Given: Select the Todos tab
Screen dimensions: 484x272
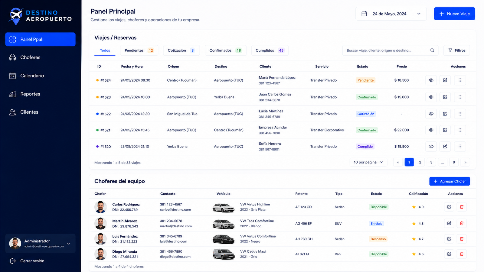Looking at the screenshot, I should (105, 50).
